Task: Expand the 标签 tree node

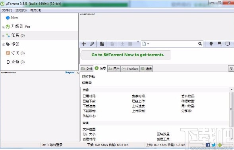Action: (4, 45)
